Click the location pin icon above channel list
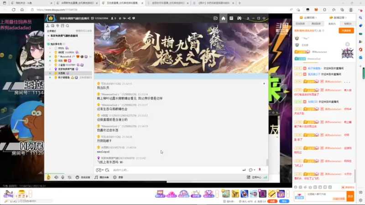Image resolution: width=365 pixels, height=205 pixels. pos(57,26)
